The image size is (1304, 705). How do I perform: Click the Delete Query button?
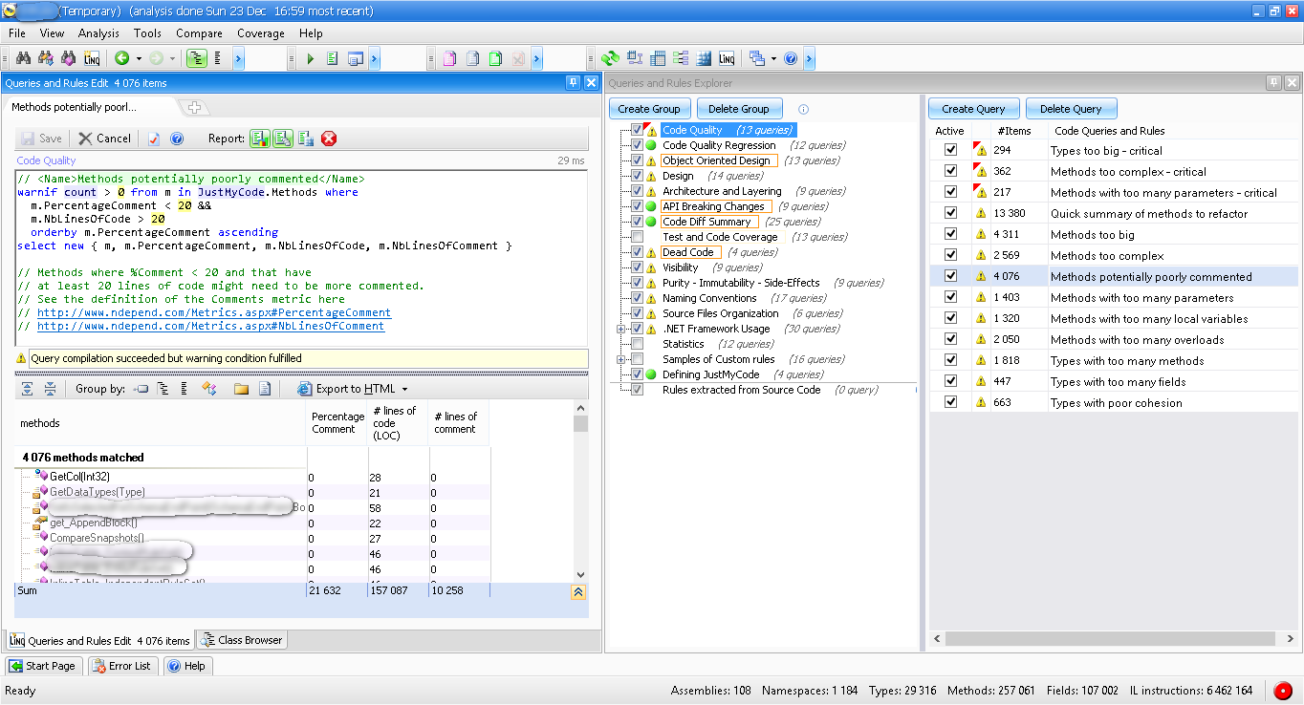point(1071,109)
